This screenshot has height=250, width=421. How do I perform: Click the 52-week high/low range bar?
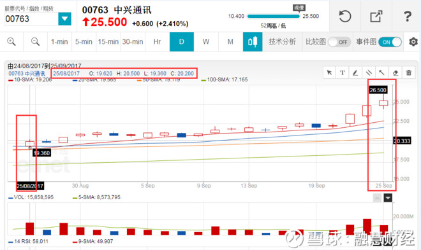click(273, 17)
